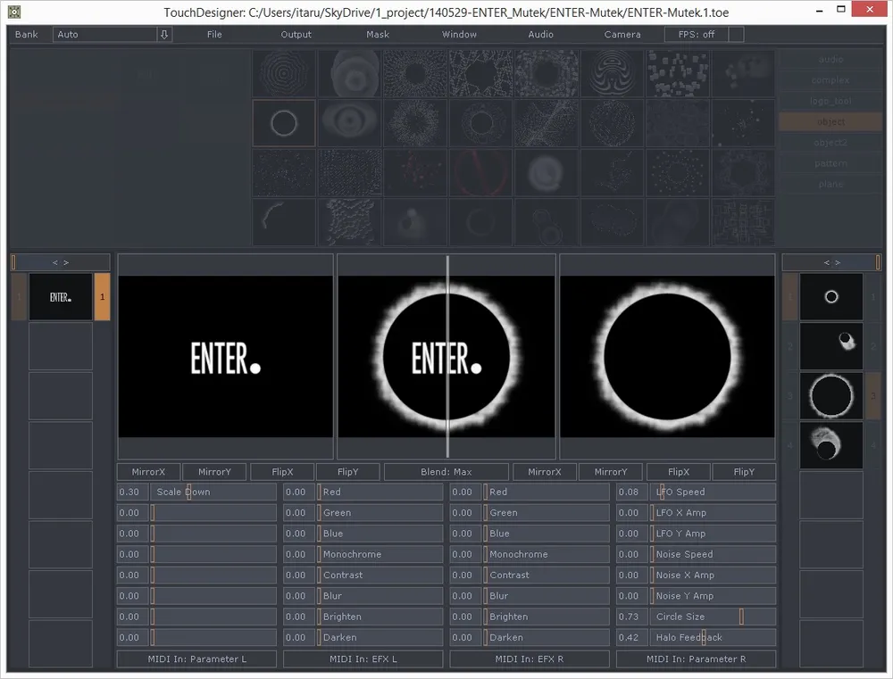
Task: Adjust the left EFX Red slider
Action: [x=380, y=492]
